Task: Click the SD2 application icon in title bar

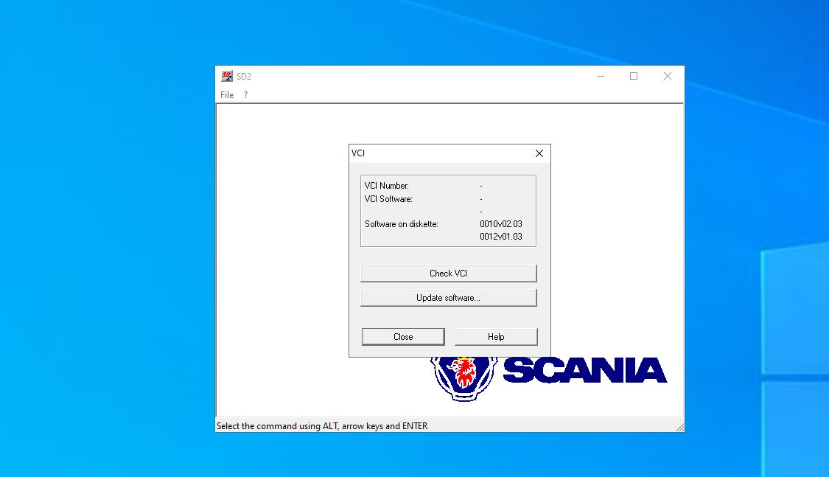Action: tap(228, 75)
